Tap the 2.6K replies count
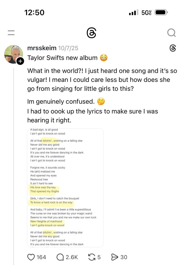183x265 pixels. (72, 257)
